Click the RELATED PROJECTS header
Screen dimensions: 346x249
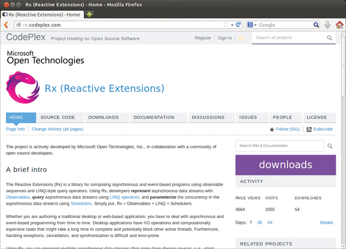[x=285, y=243]
